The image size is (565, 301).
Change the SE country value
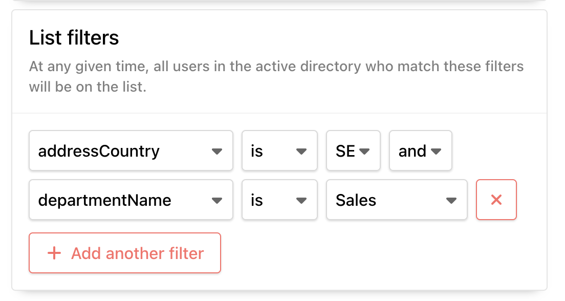[353, 150]
